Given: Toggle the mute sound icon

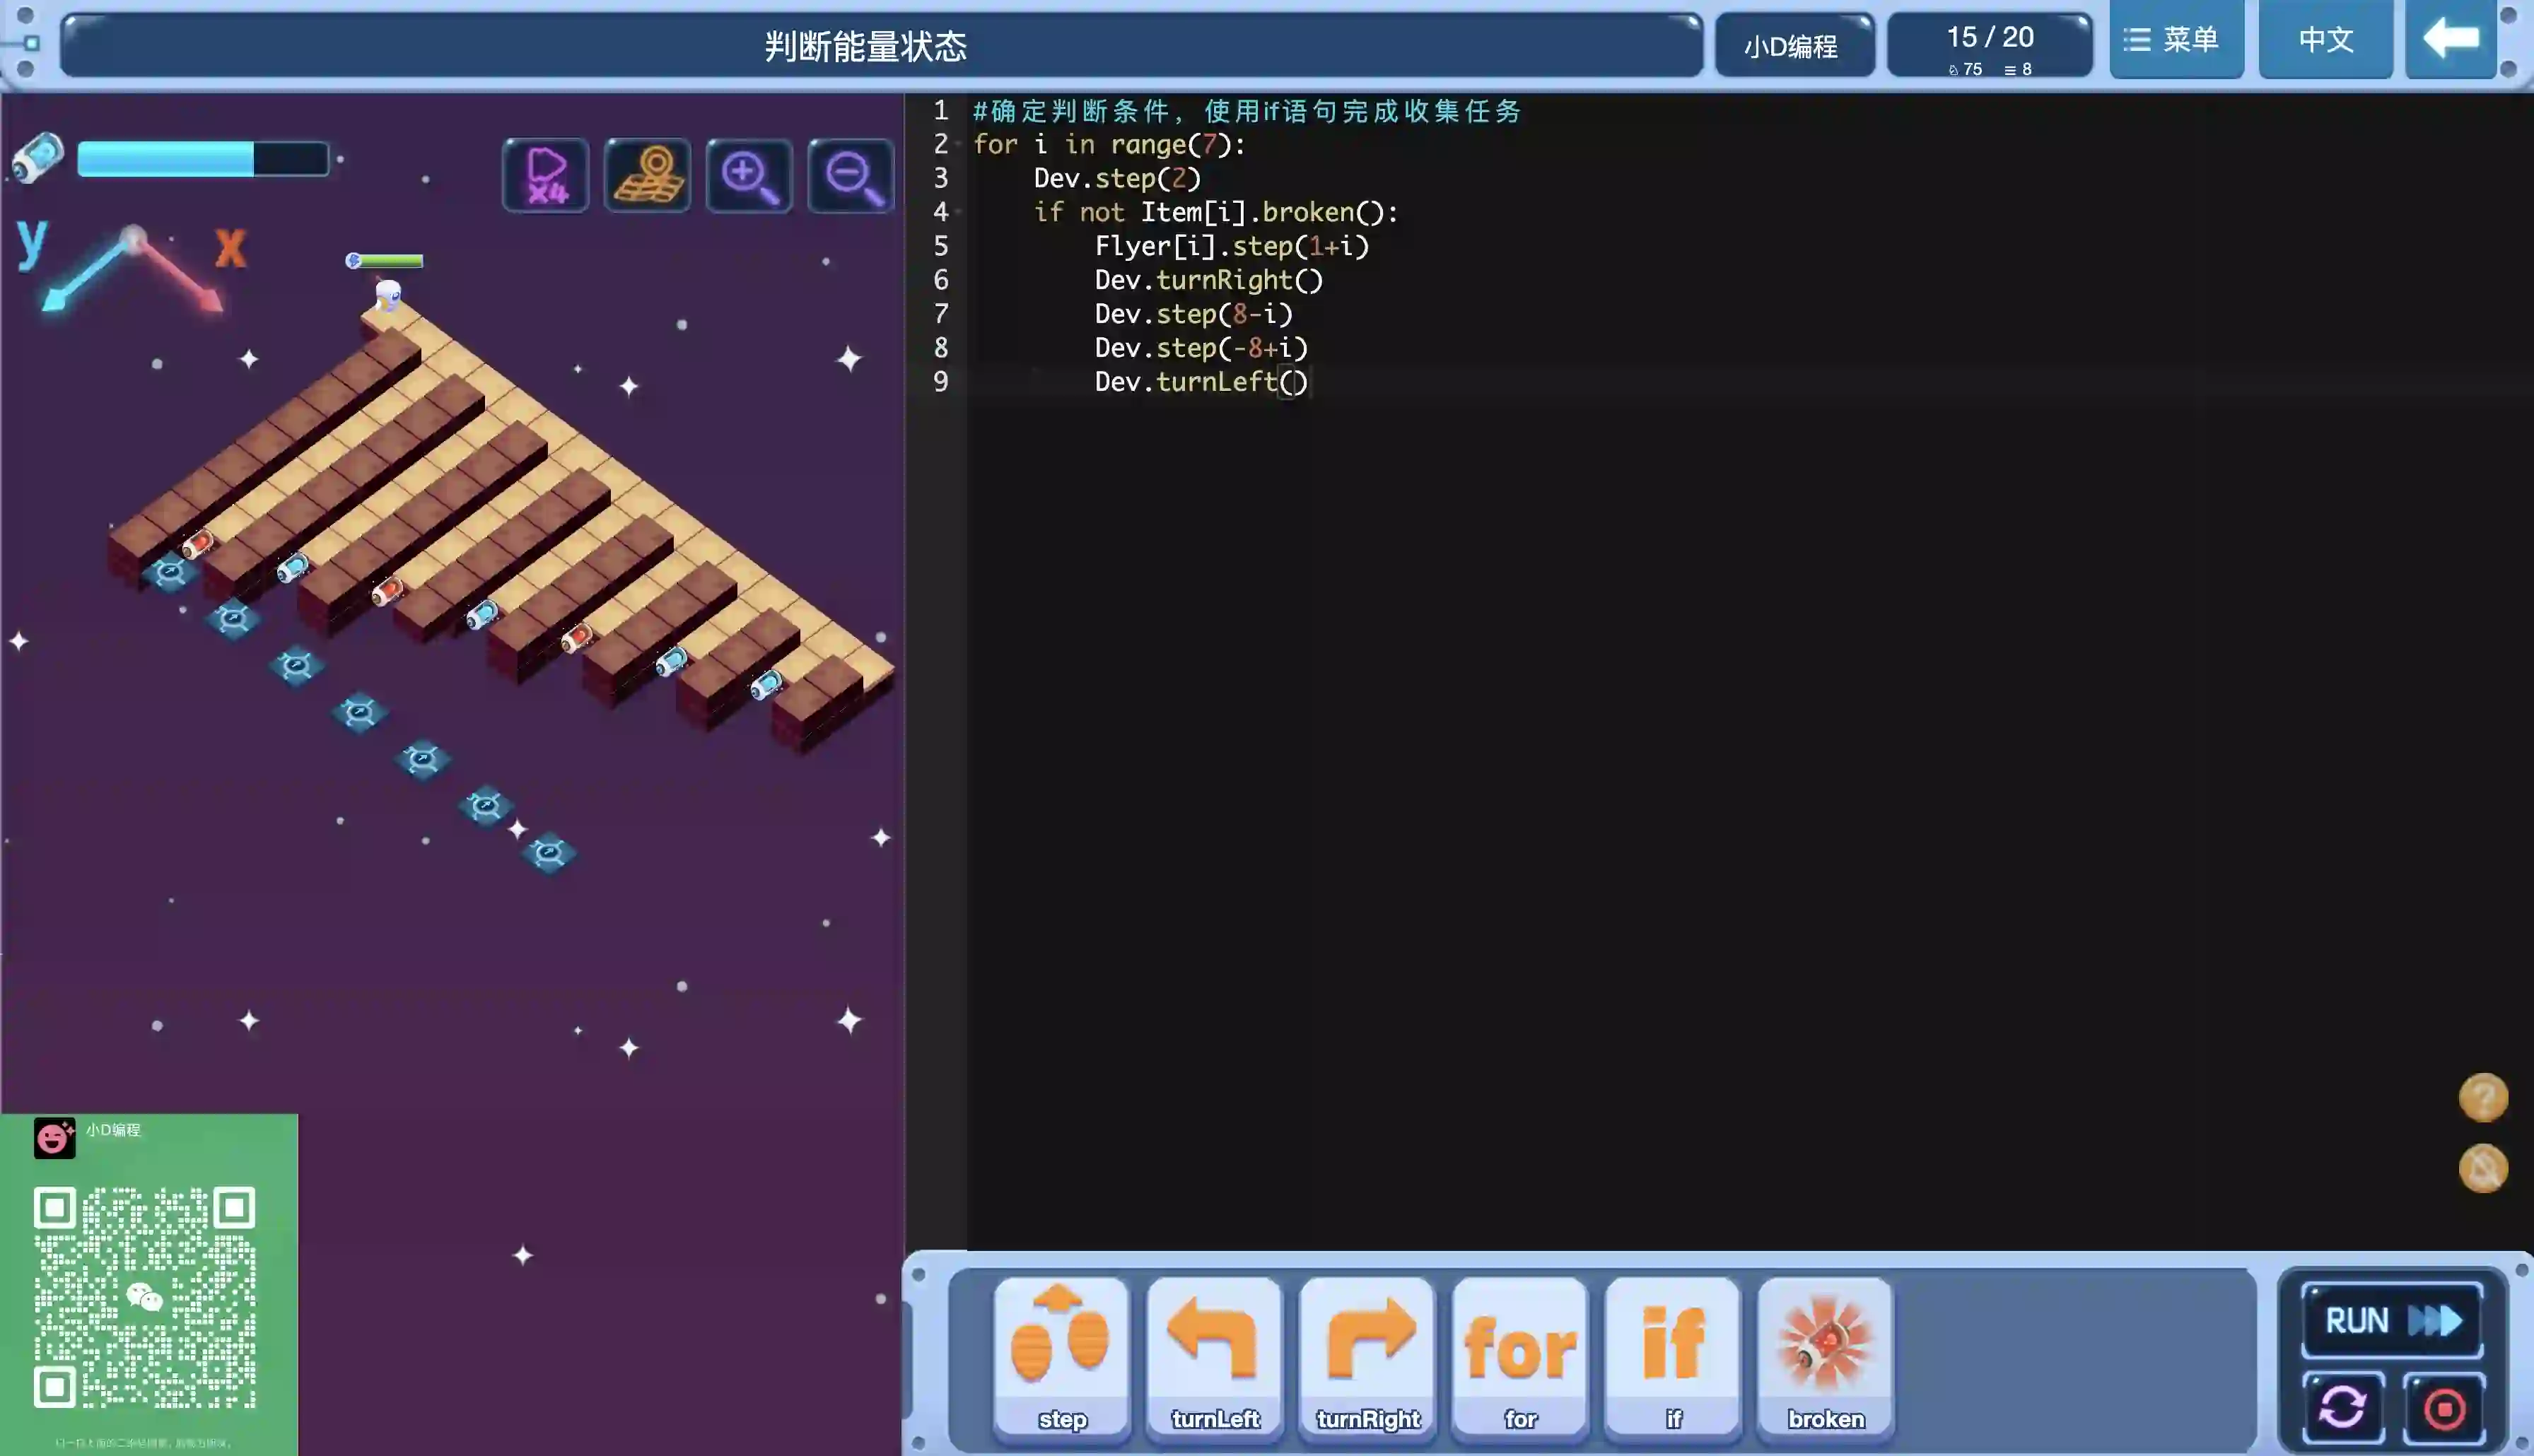Looking at the screenshot, I should [x=2482, y=1168].
